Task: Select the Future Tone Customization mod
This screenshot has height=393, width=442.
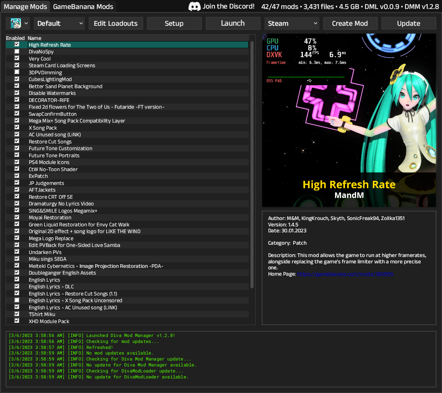Action: 127,148
